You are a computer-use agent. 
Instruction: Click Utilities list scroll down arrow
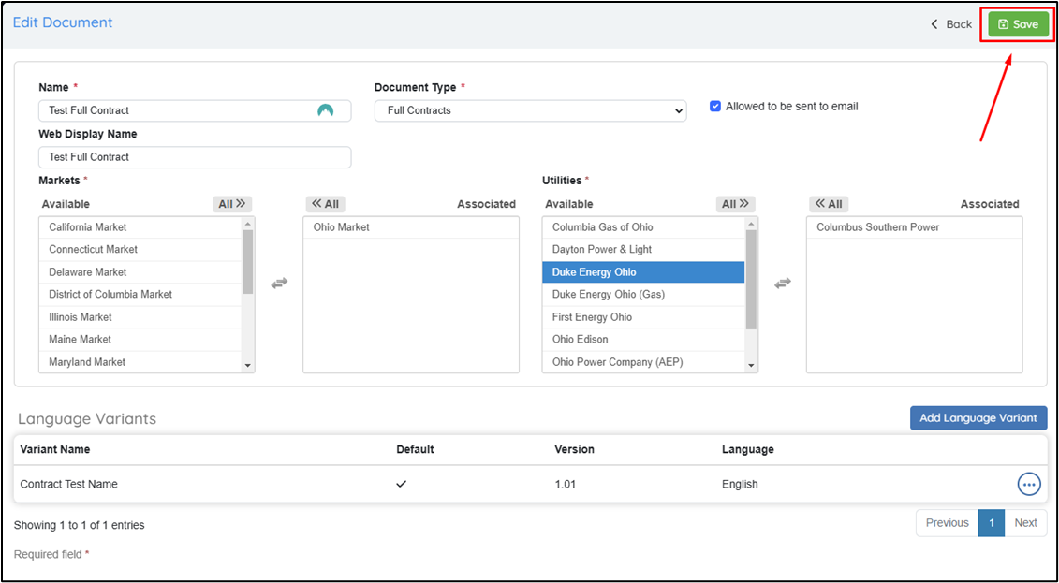[751, 366]
